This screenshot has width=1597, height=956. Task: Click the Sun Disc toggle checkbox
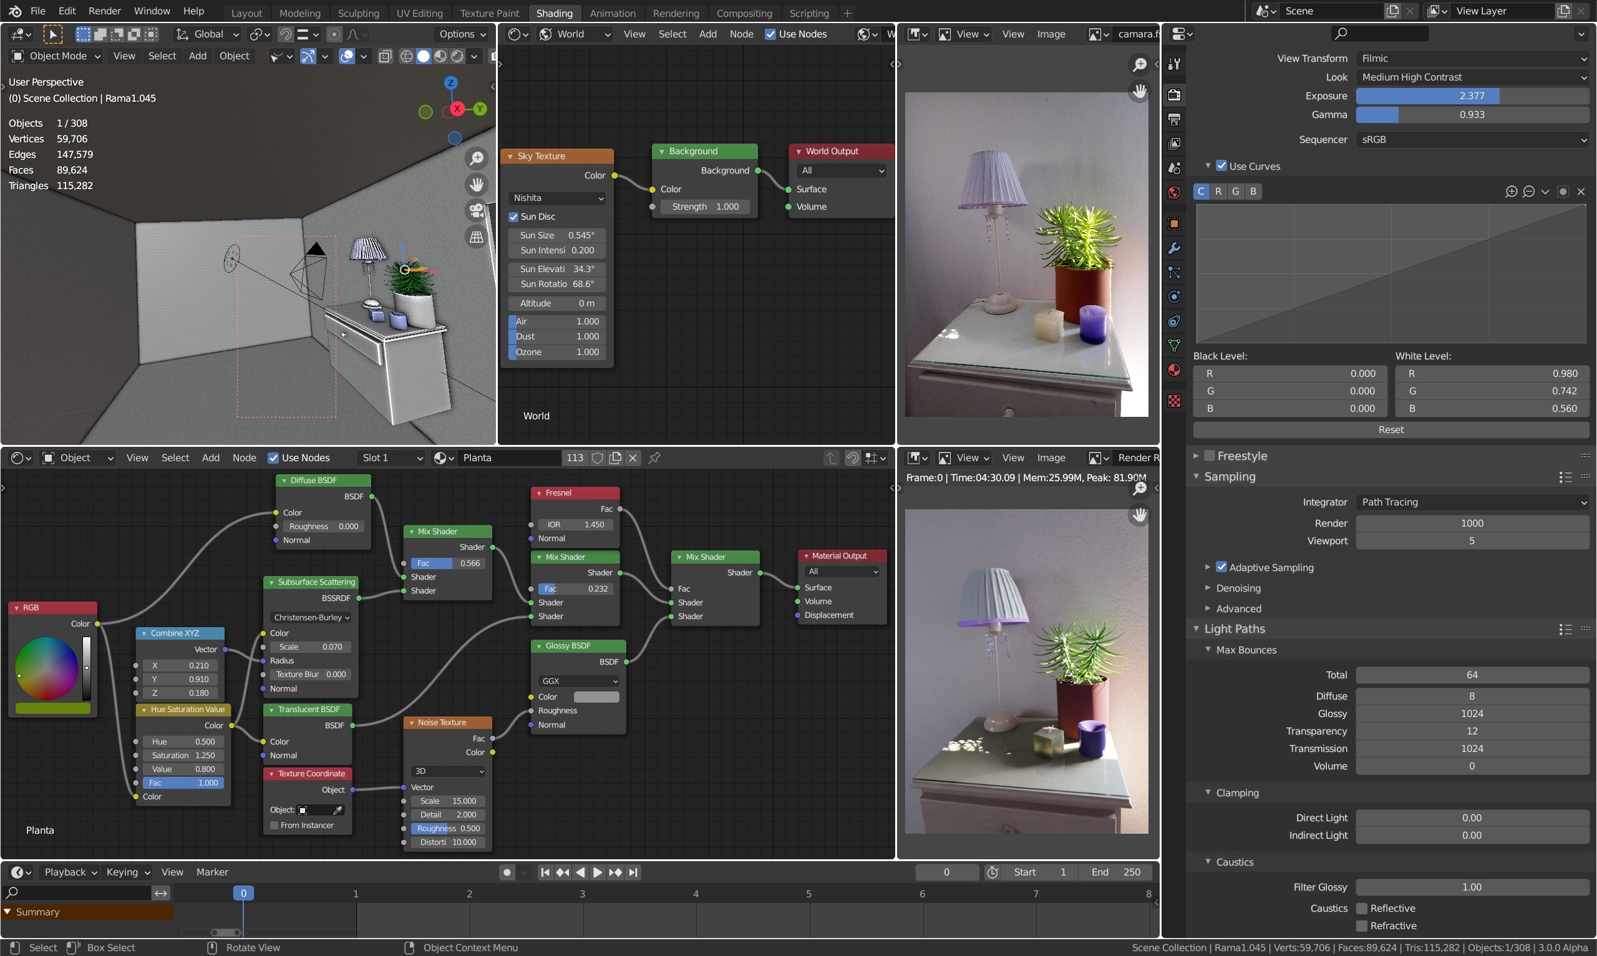515,217
